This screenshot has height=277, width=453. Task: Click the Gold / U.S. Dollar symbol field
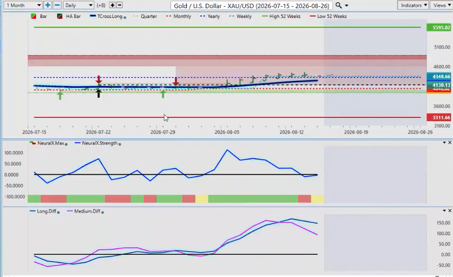251,6
